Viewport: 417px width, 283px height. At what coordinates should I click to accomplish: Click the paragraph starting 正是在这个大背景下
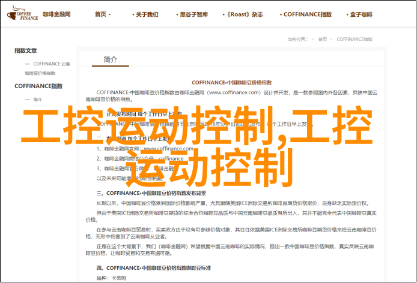coord(230,250)
